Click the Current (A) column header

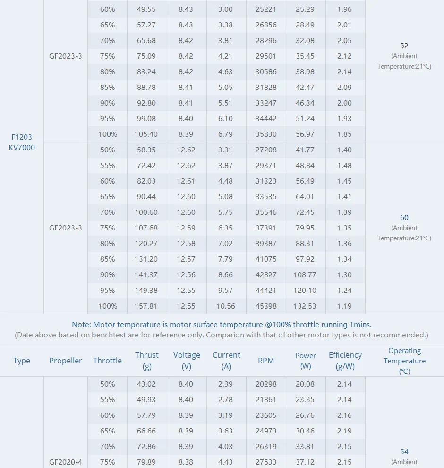coord(226,361)
